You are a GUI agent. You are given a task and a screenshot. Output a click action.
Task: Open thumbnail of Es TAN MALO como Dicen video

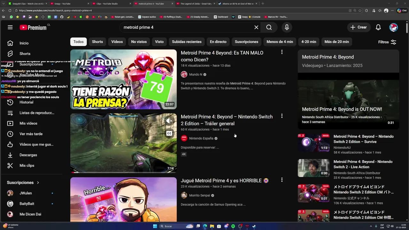[123, 79]
